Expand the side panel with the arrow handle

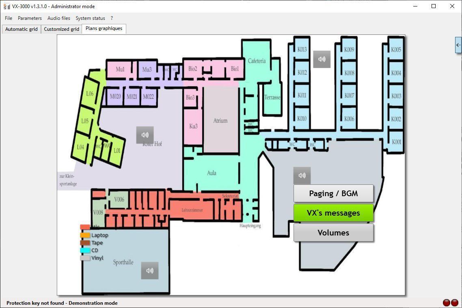(x=458, y=45)
